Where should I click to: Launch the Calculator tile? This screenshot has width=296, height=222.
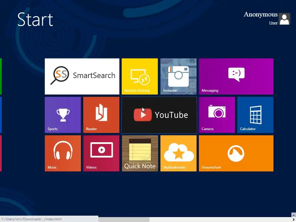tap(255, 115)
